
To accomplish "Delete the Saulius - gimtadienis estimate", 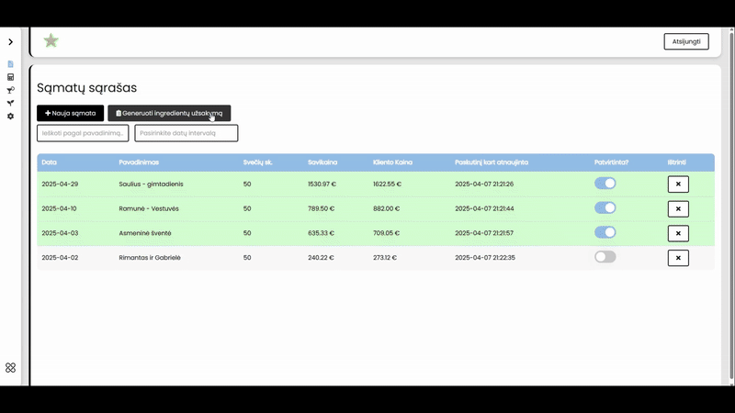I will pyautogui.click(x=678, y=184).
